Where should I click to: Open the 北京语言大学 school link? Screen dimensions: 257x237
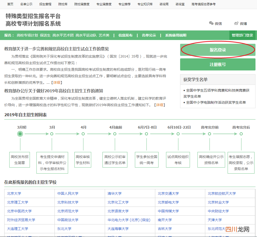pos(118,211)
